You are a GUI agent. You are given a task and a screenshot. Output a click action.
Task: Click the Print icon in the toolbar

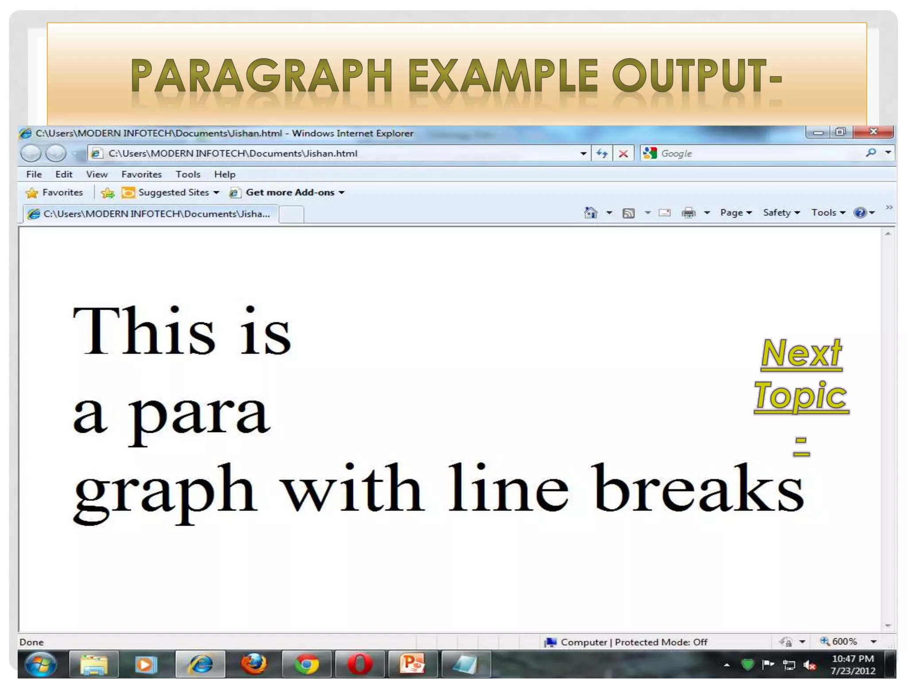pyautogui.click(x=689, y=213)
